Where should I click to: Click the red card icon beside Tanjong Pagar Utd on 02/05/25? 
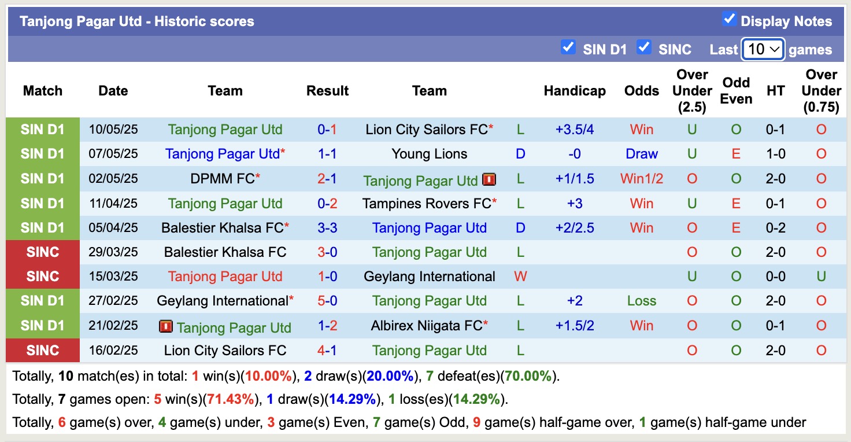(489, 179)
